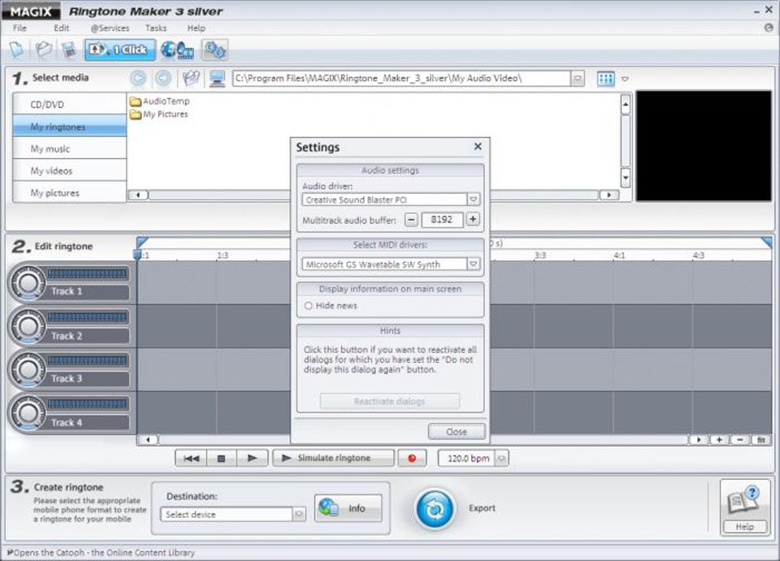Open the Select device destination dropdown
The width and height of the screenshot is (780, 561).
point(298,514)
